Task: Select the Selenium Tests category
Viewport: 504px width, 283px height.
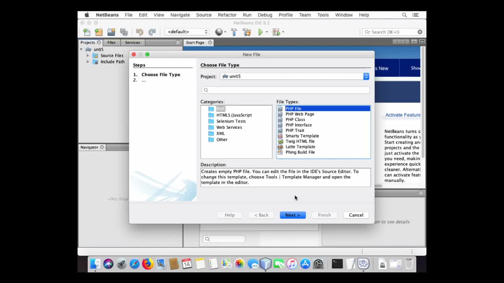Action: click(231, 121)
